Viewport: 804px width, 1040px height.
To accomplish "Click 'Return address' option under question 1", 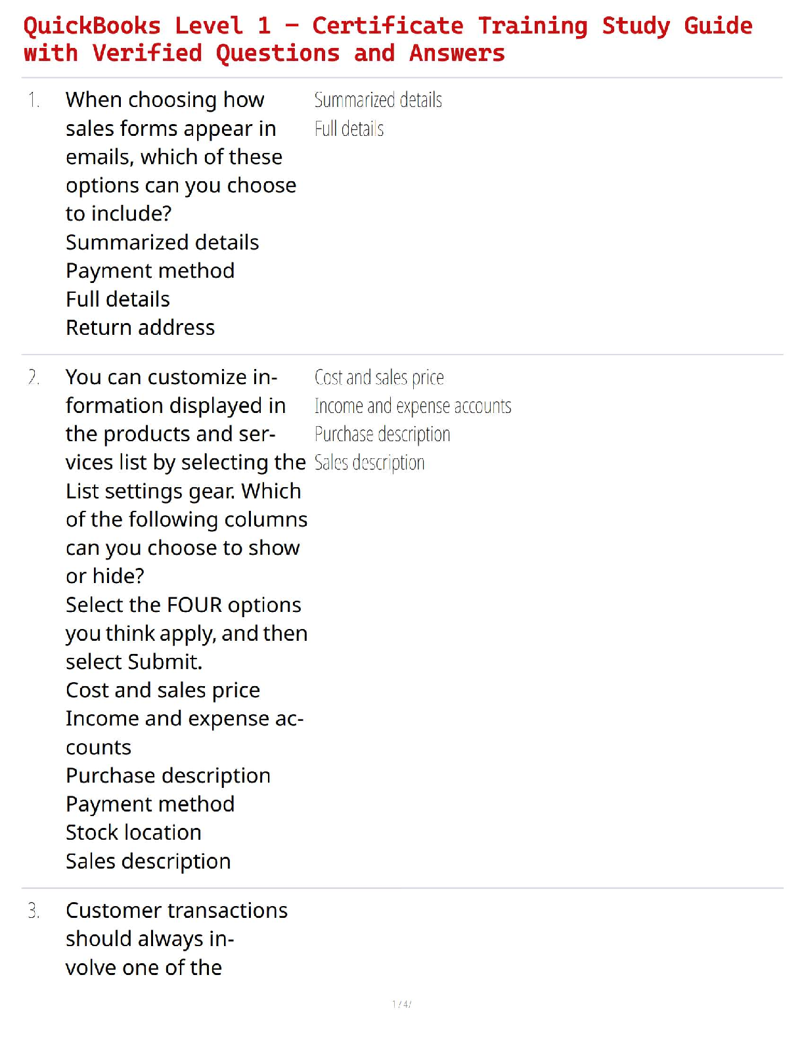I will (140, 328).
